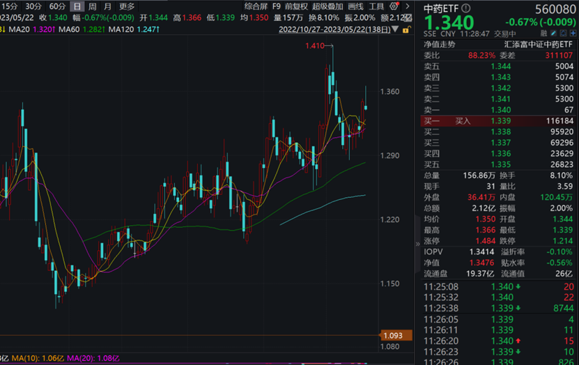Switch to the 30分 timeframe tab
579x365 pixels.
click(x=33, y=6)
